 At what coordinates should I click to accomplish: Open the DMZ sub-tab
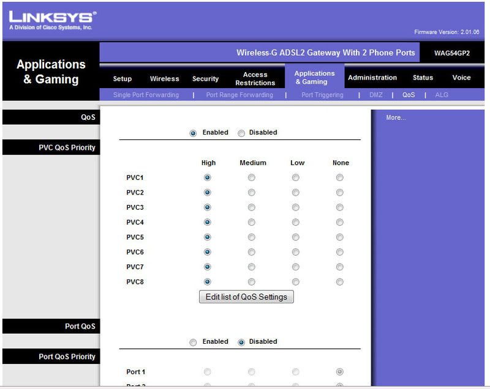coord(376,95)
